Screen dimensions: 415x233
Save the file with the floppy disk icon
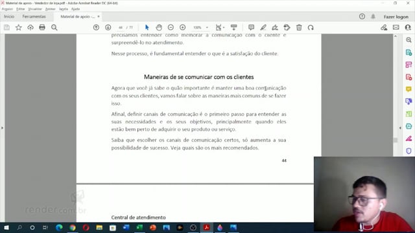click(x=6, y=27)
